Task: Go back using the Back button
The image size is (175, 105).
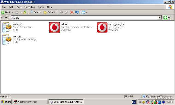Action: coord(6,12)
